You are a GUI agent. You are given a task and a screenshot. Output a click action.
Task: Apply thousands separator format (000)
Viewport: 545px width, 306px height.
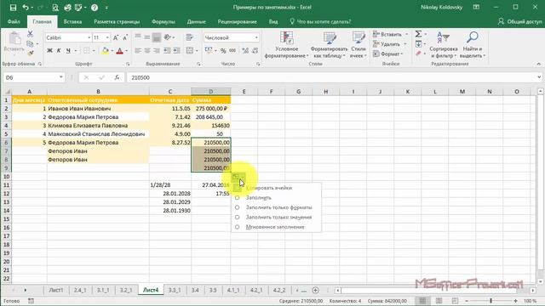232,51
